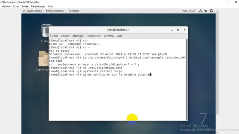Click the 'Apres configurer sur la machine cliente' text
Screen dimensions: 239x134
pyautogui.click(x=116, y=74)
